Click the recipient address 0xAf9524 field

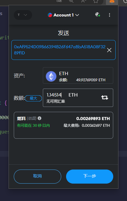tap(63, 50)
